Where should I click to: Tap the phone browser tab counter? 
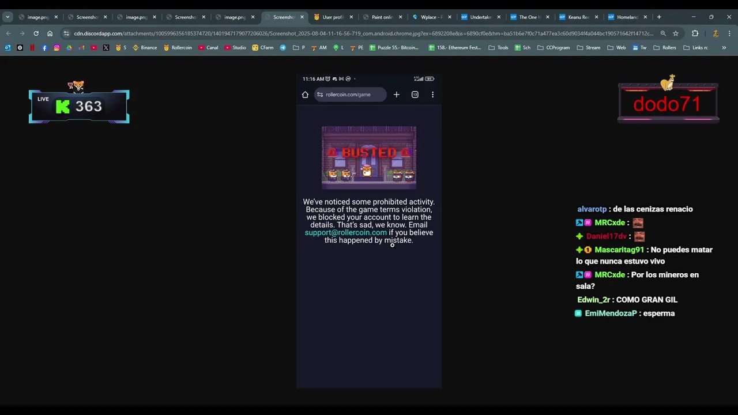[x=415, y=95]
